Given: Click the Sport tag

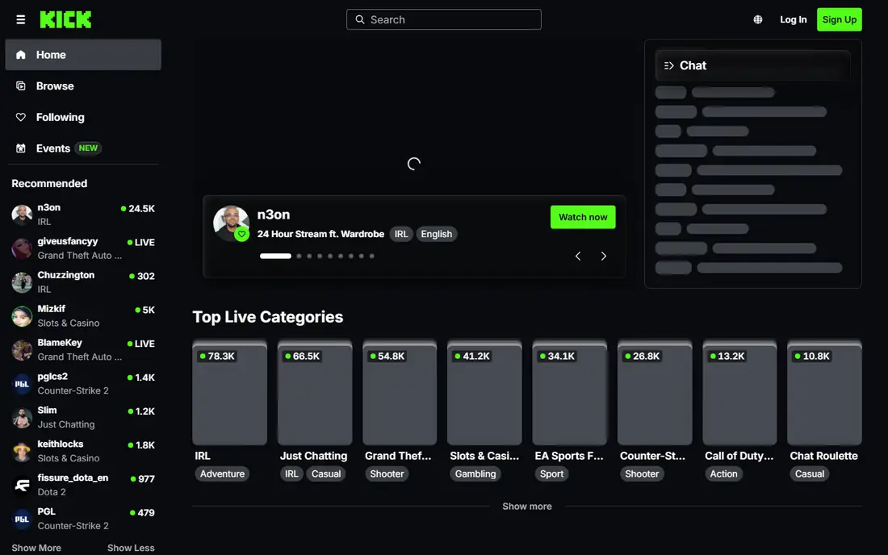Looking at the screenshot, I should coord(551,474).
